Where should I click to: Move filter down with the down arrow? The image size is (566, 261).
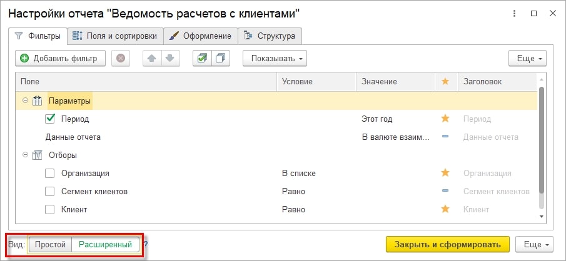point(170,59)
